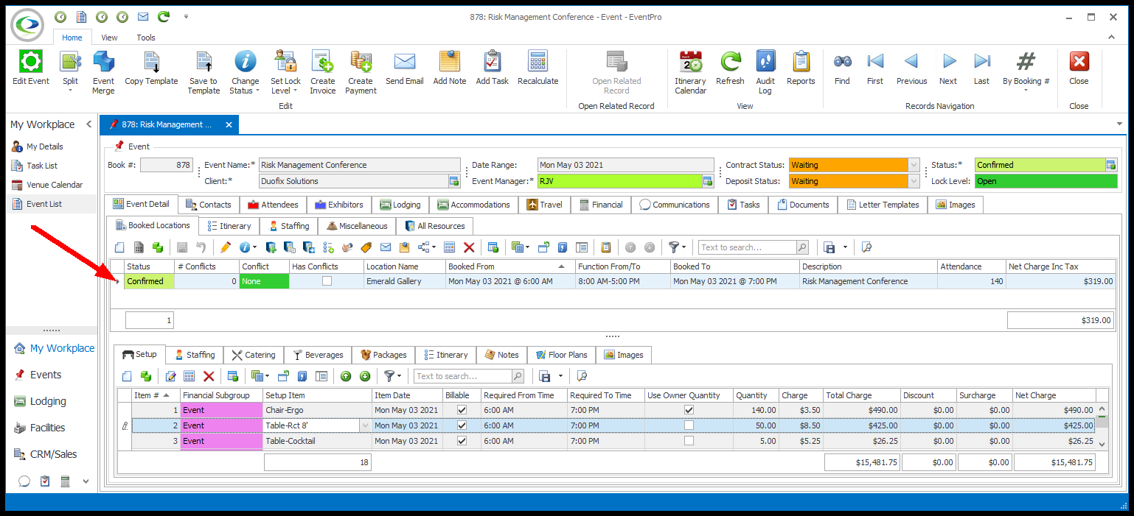Toggle Use Owner Quantity for Table-Cocktail
This screenshot has height=516, width=1134.
pyautogui.click(x=689, y=441)
